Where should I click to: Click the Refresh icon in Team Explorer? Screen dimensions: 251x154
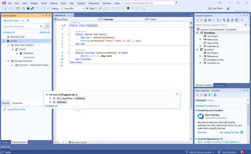[215, 95]
